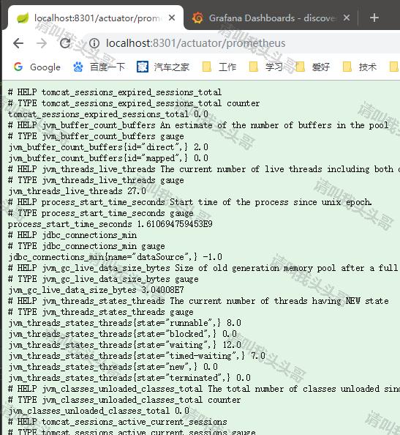400x435 pixels.
Task: Click the Spring leaf favicon on first tab
Action: (23, 18)
